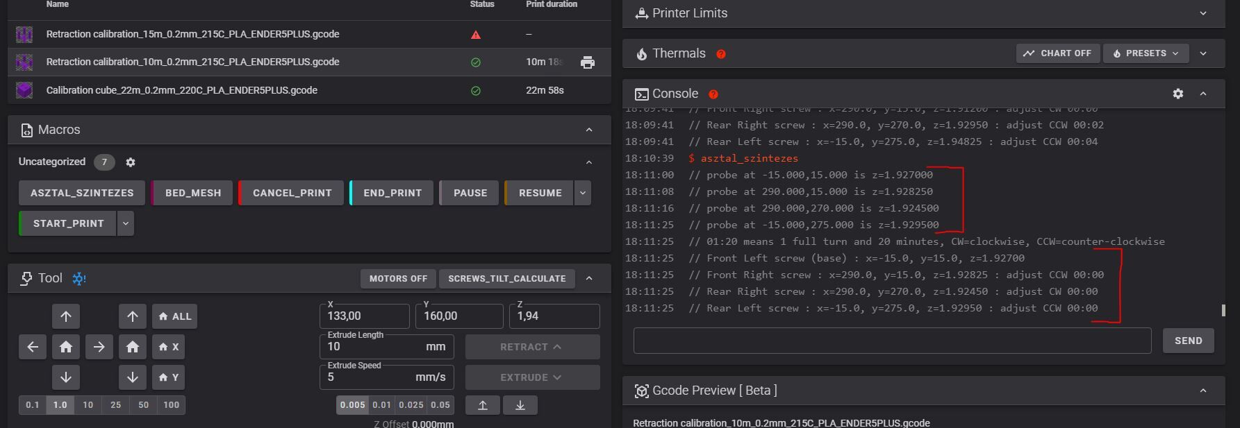Viewport: 1240px width, 428px height.
Task: Run the BED_MESH macro
Action: tap(192, 193)
